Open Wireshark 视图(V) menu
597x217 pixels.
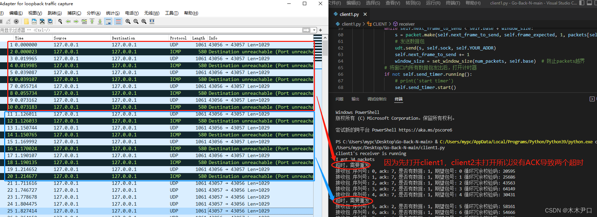[x=35, y=13]
